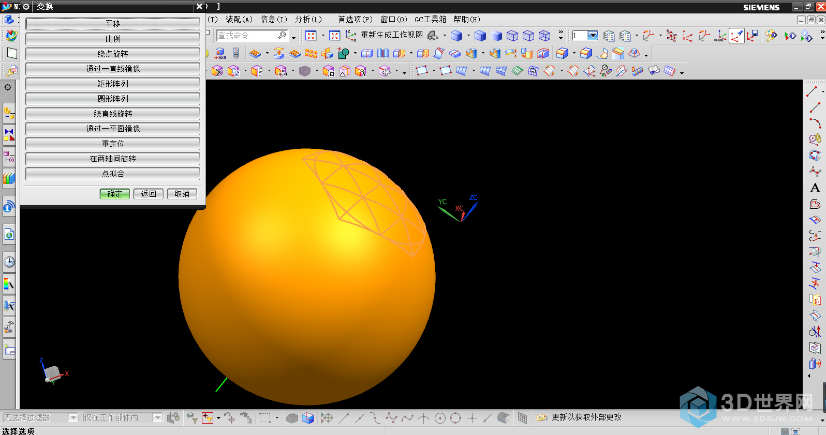Image resolution: width=826 pixels, height=435 pixels.
Task: Select 通过一直线镜像 mirror through line
Action: pyautogui.click(x=113, y=69)
